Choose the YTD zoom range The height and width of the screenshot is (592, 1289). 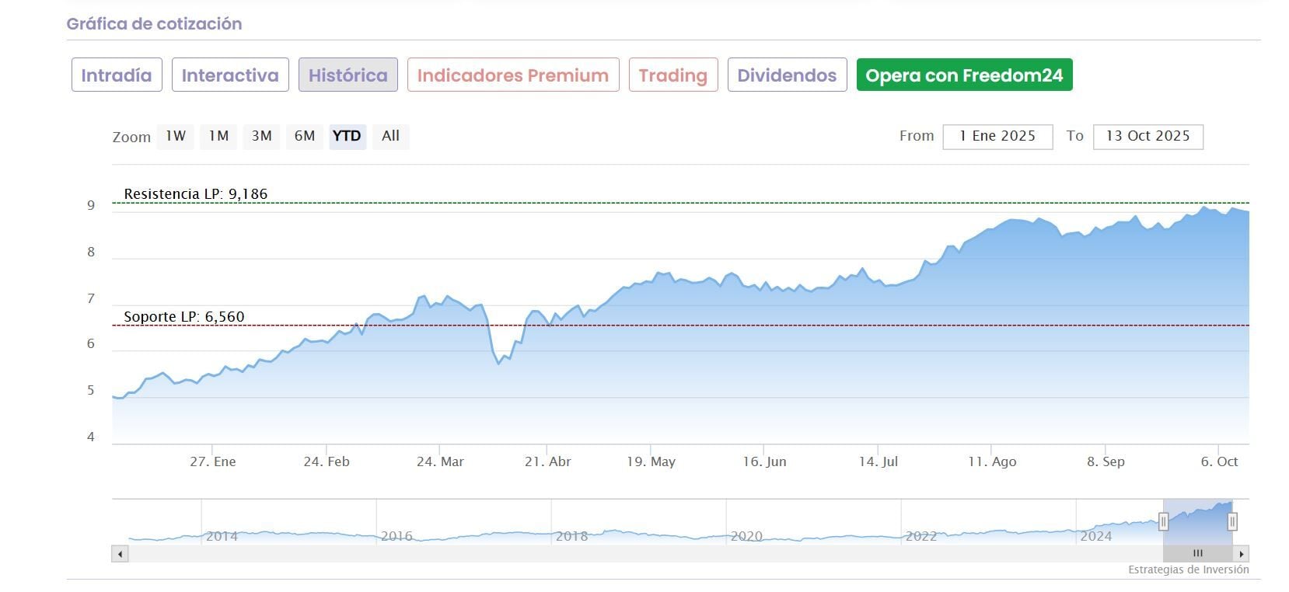[347, 136]
